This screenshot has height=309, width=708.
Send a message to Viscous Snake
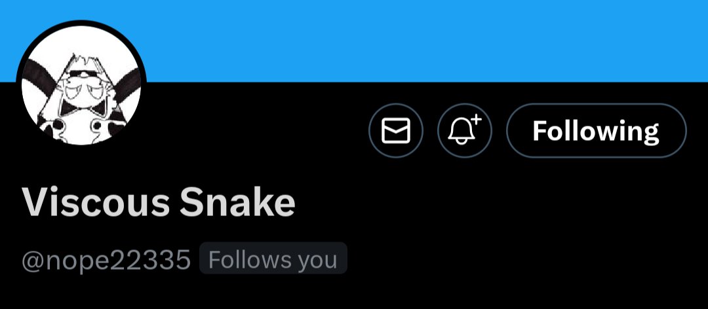click(x=395, y=130)
